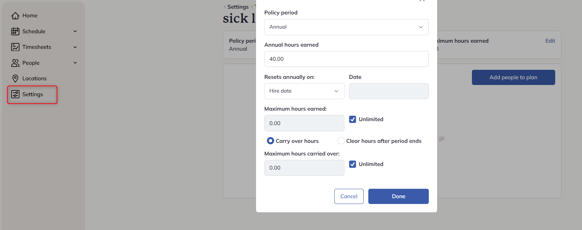Select the Carry over hours option
582x230 pixels.
pos(270,141)
